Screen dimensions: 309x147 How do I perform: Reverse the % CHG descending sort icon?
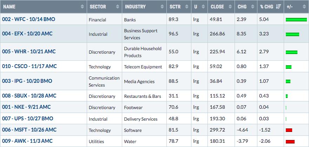[278, 7]
